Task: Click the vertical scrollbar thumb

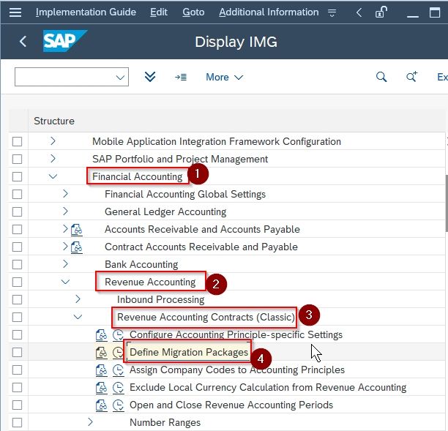Action: pos(447,203)
